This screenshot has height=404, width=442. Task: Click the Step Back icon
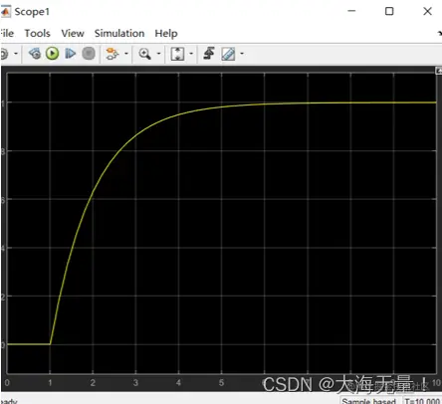point(35,54)
